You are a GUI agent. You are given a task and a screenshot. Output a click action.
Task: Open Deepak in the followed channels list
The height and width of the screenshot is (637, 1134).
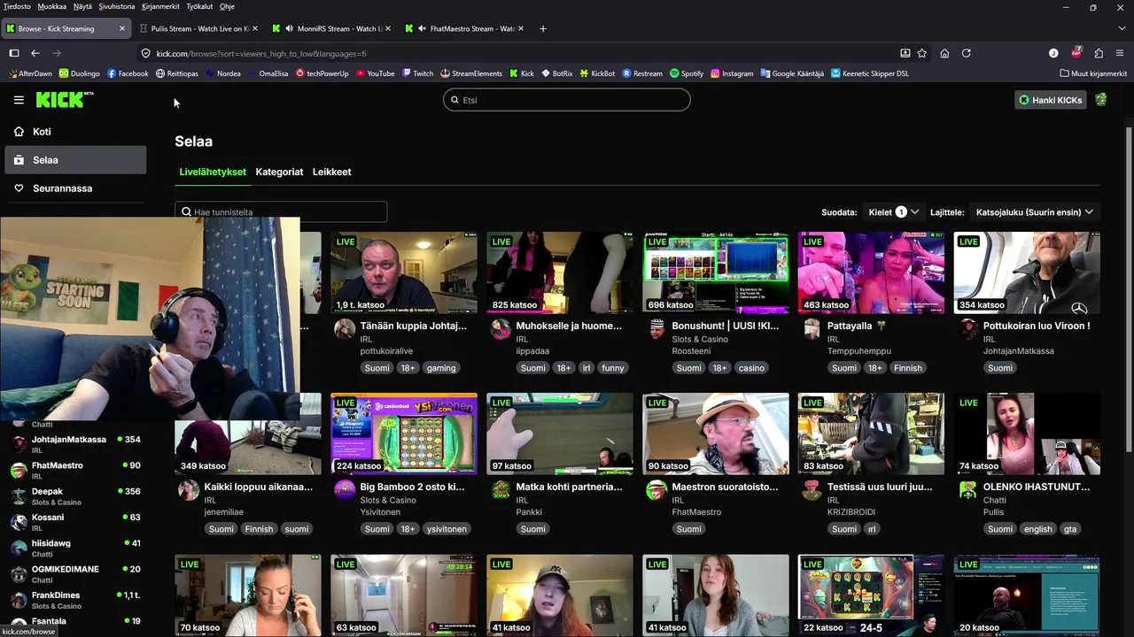click(75, 496)
